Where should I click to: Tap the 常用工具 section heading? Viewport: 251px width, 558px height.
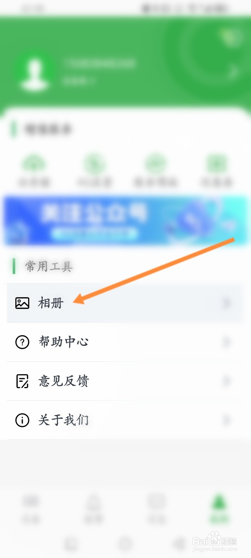(x=49, y=266)
